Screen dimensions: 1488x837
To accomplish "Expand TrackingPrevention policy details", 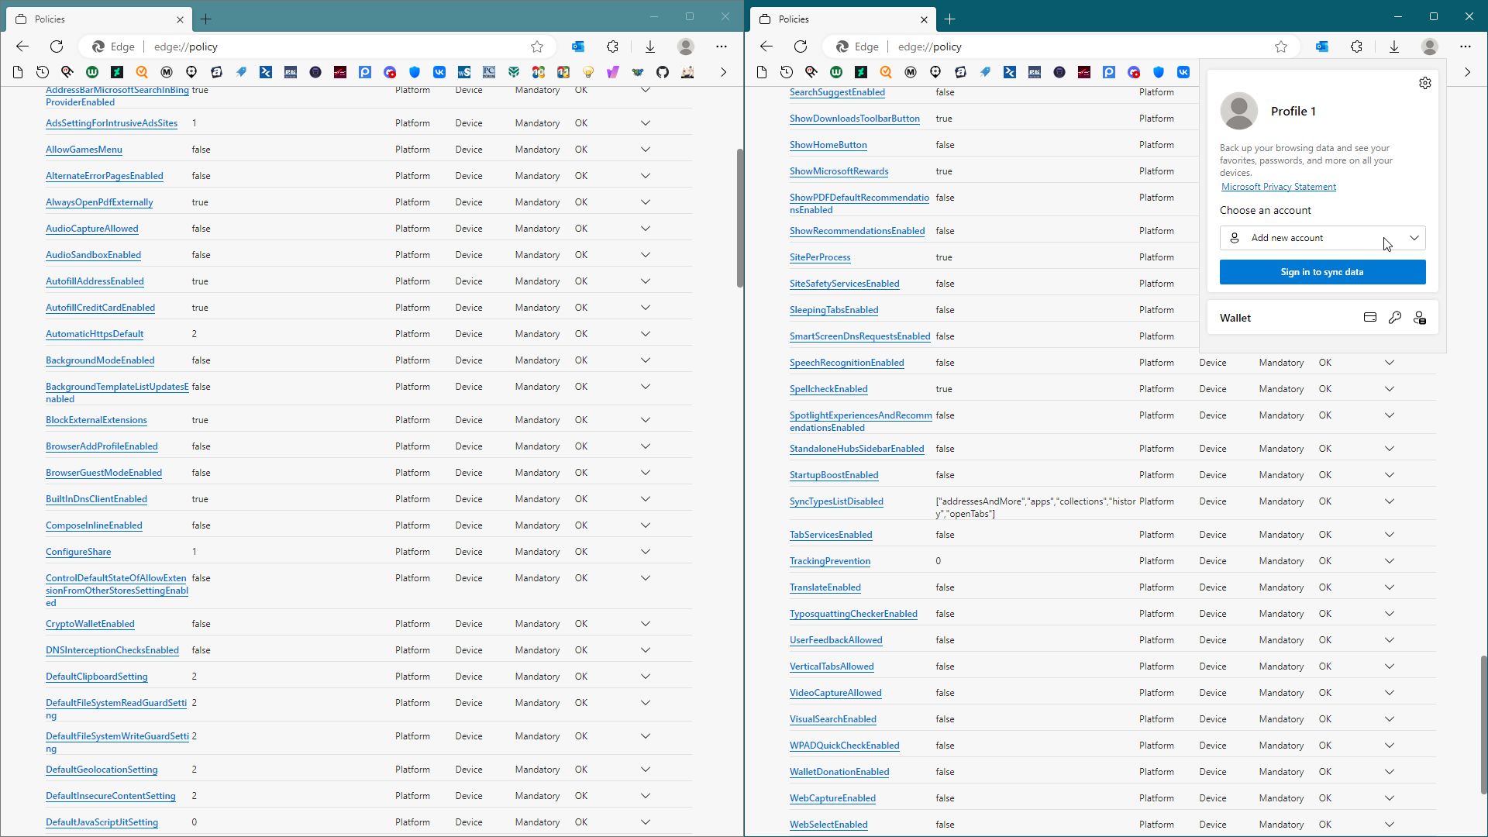I will pos(1389,561).
